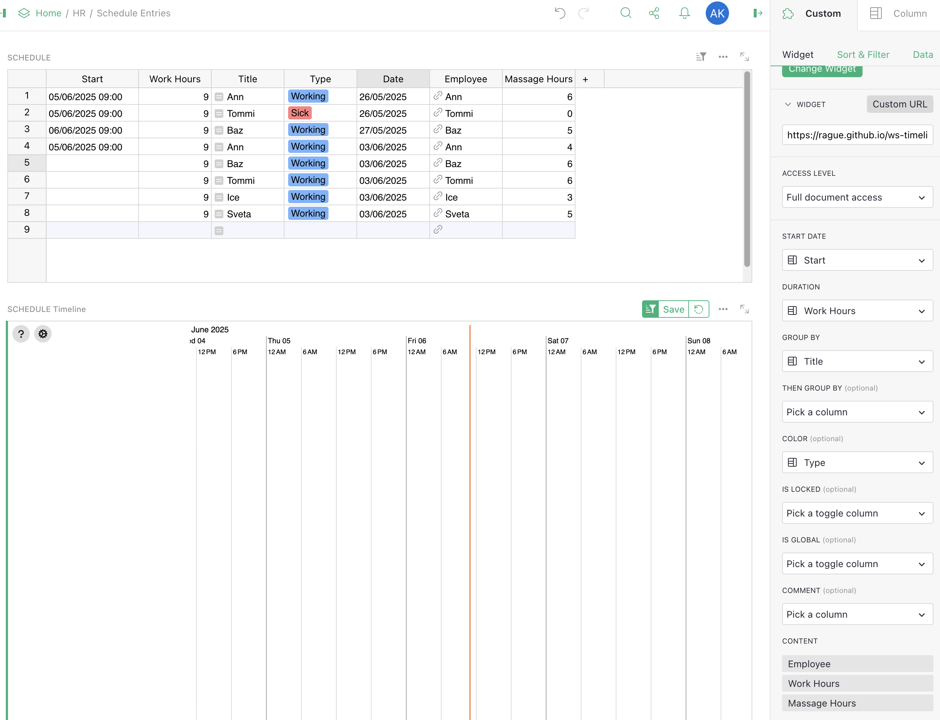Click the Sick type color tag
Viewport: 940px width, 720px height.
pos(300,113)
